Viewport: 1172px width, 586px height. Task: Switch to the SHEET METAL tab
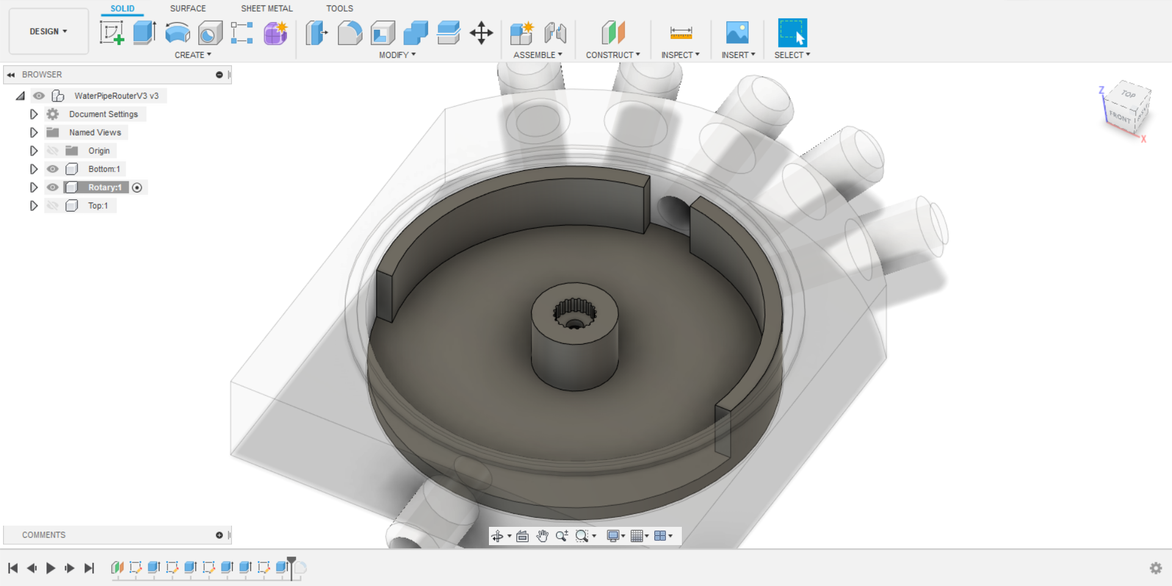pos(267,9)
